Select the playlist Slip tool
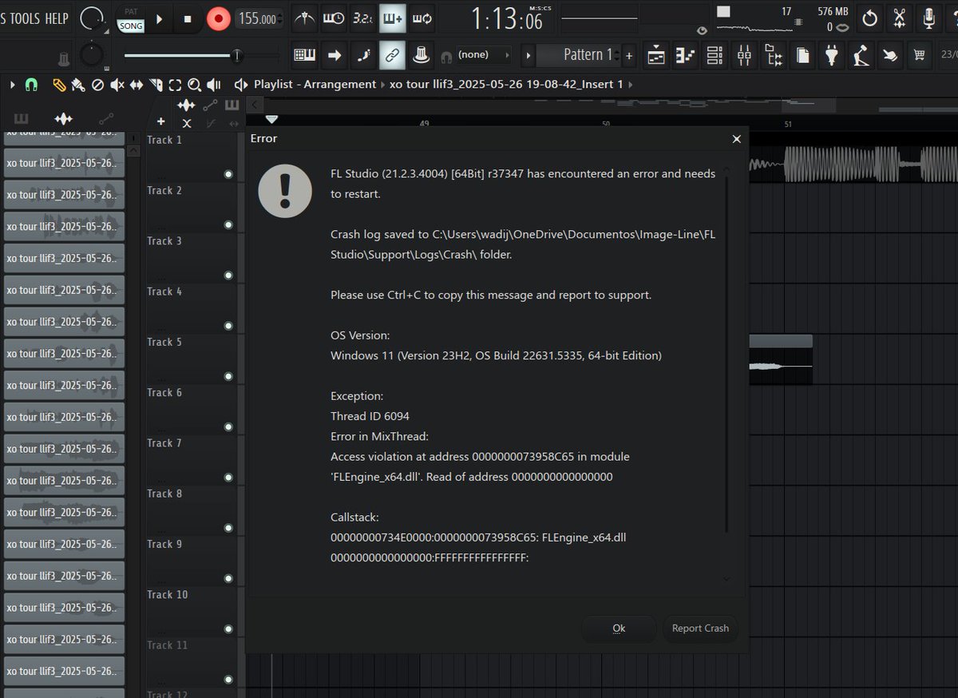This screenshot has width=958, height=698. click(x=137, y=84)
